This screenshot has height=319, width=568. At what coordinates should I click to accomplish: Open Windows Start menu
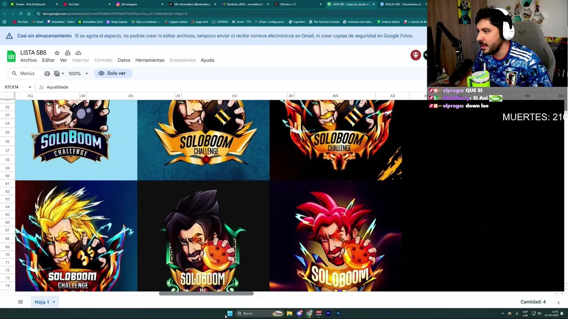[229, 313]
